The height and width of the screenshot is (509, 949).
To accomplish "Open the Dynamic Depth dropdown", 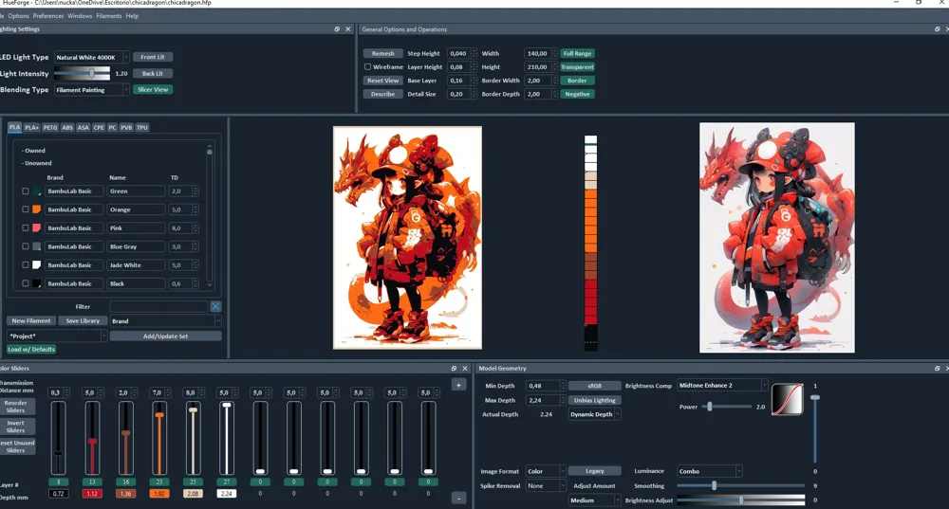I will coord(594,414).
